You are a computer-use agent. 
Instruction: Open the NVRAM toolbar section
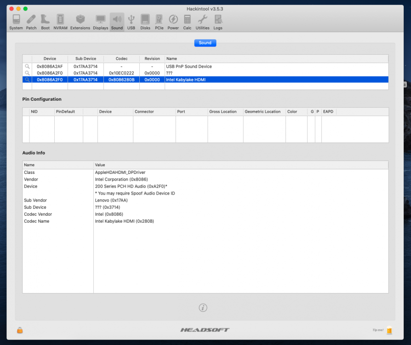click(x=60, y=22)
